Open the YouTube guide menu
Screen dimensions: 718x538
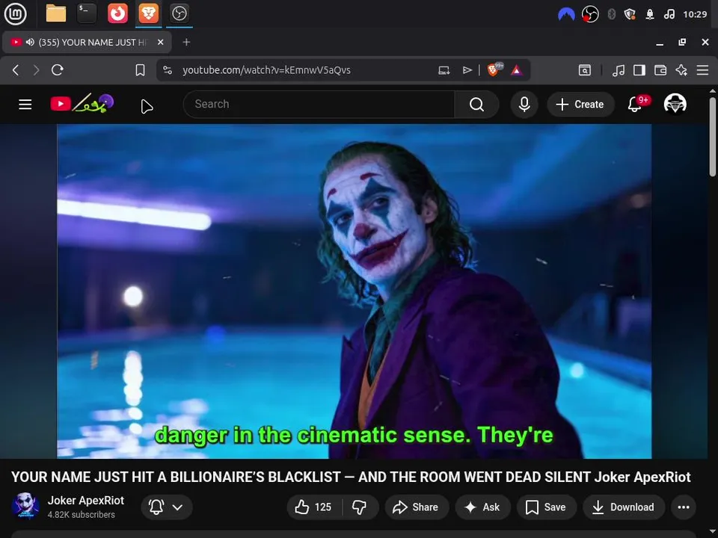pos(25,105)
